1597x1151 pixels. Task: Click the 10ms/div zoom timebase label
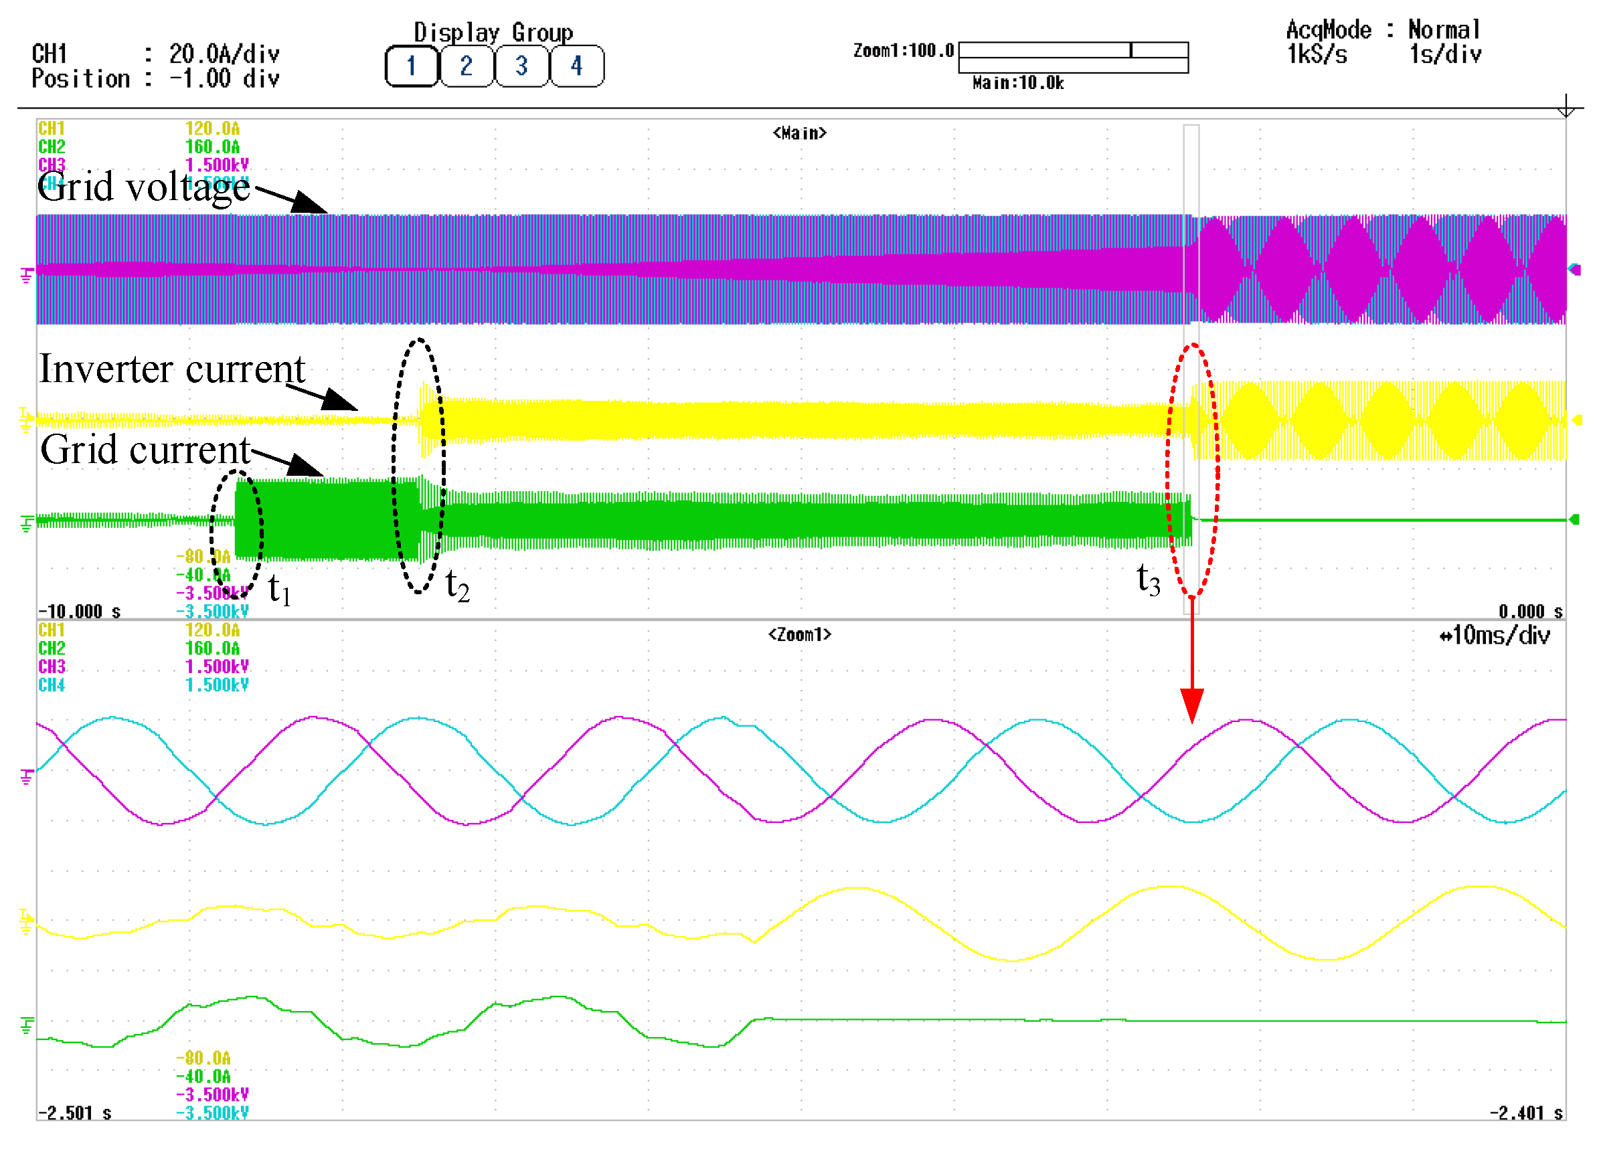point(1494,636)
